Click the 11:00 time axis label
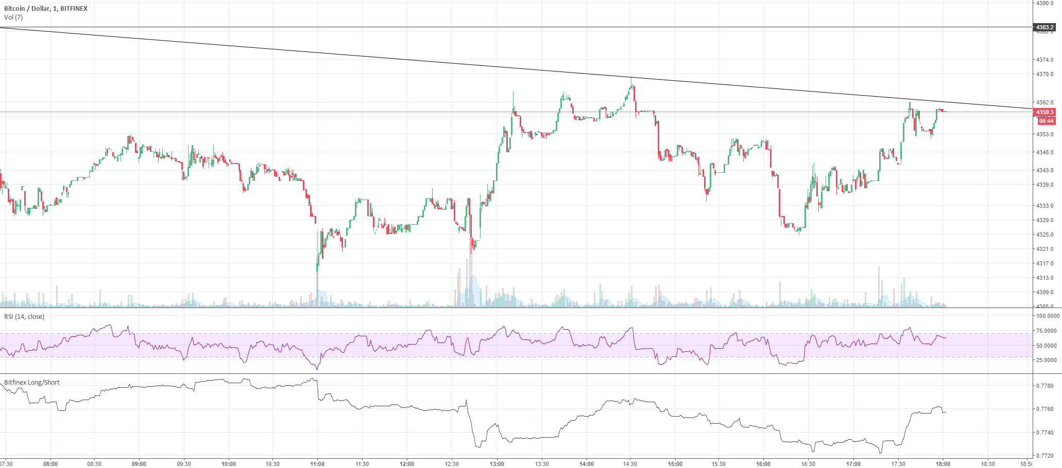 [x=318, y=464]
